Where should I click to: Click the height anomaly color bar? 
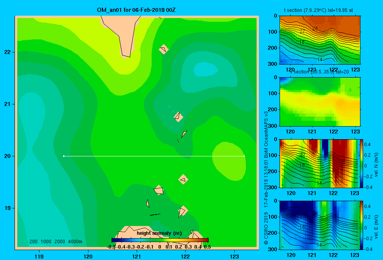[160, 240]
